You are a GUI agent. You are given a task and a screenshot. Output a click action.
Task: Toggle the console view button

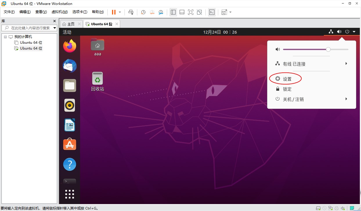coord(212,12)
